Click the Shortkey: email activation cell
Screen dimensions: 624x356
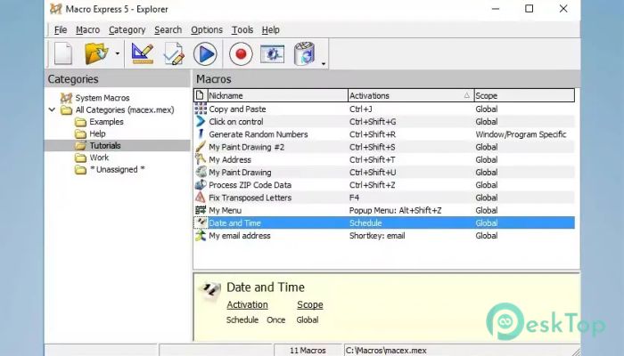pyautogui.click(x=377, y=236)
